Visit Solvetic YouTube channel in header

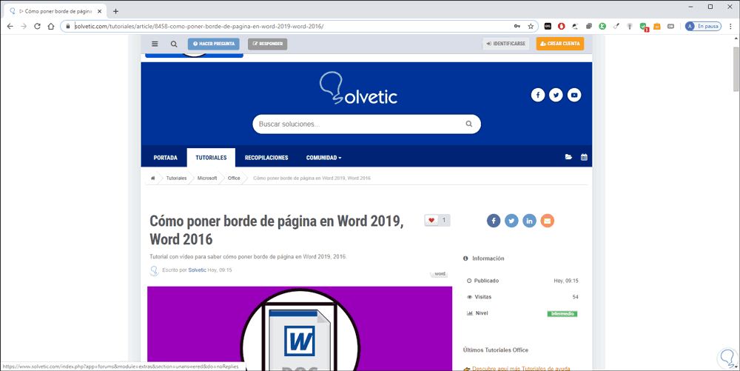click(574, 95)
